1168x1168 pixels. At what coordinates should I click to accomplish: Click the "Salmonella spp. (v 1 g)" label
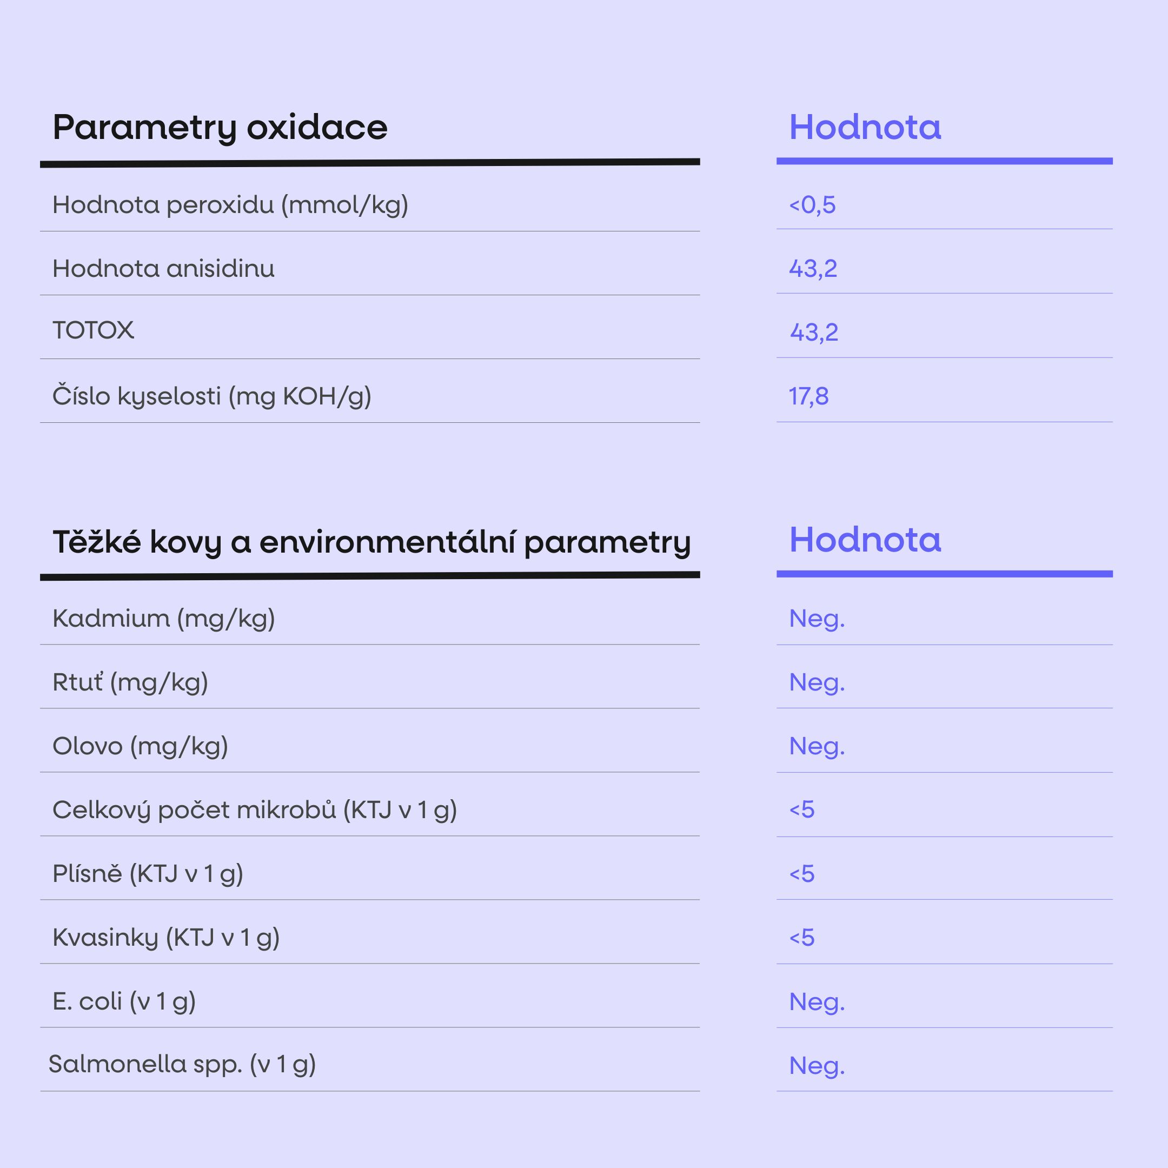pyautogui.click(x=182, y=1065)
